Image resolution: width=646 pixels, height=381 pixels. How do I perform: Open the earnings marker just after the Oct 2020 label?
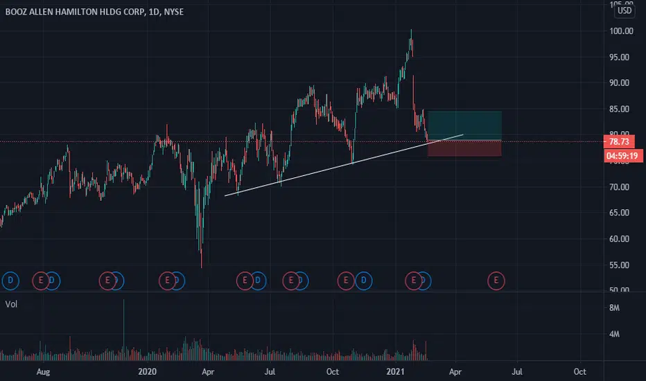point(346,281)
